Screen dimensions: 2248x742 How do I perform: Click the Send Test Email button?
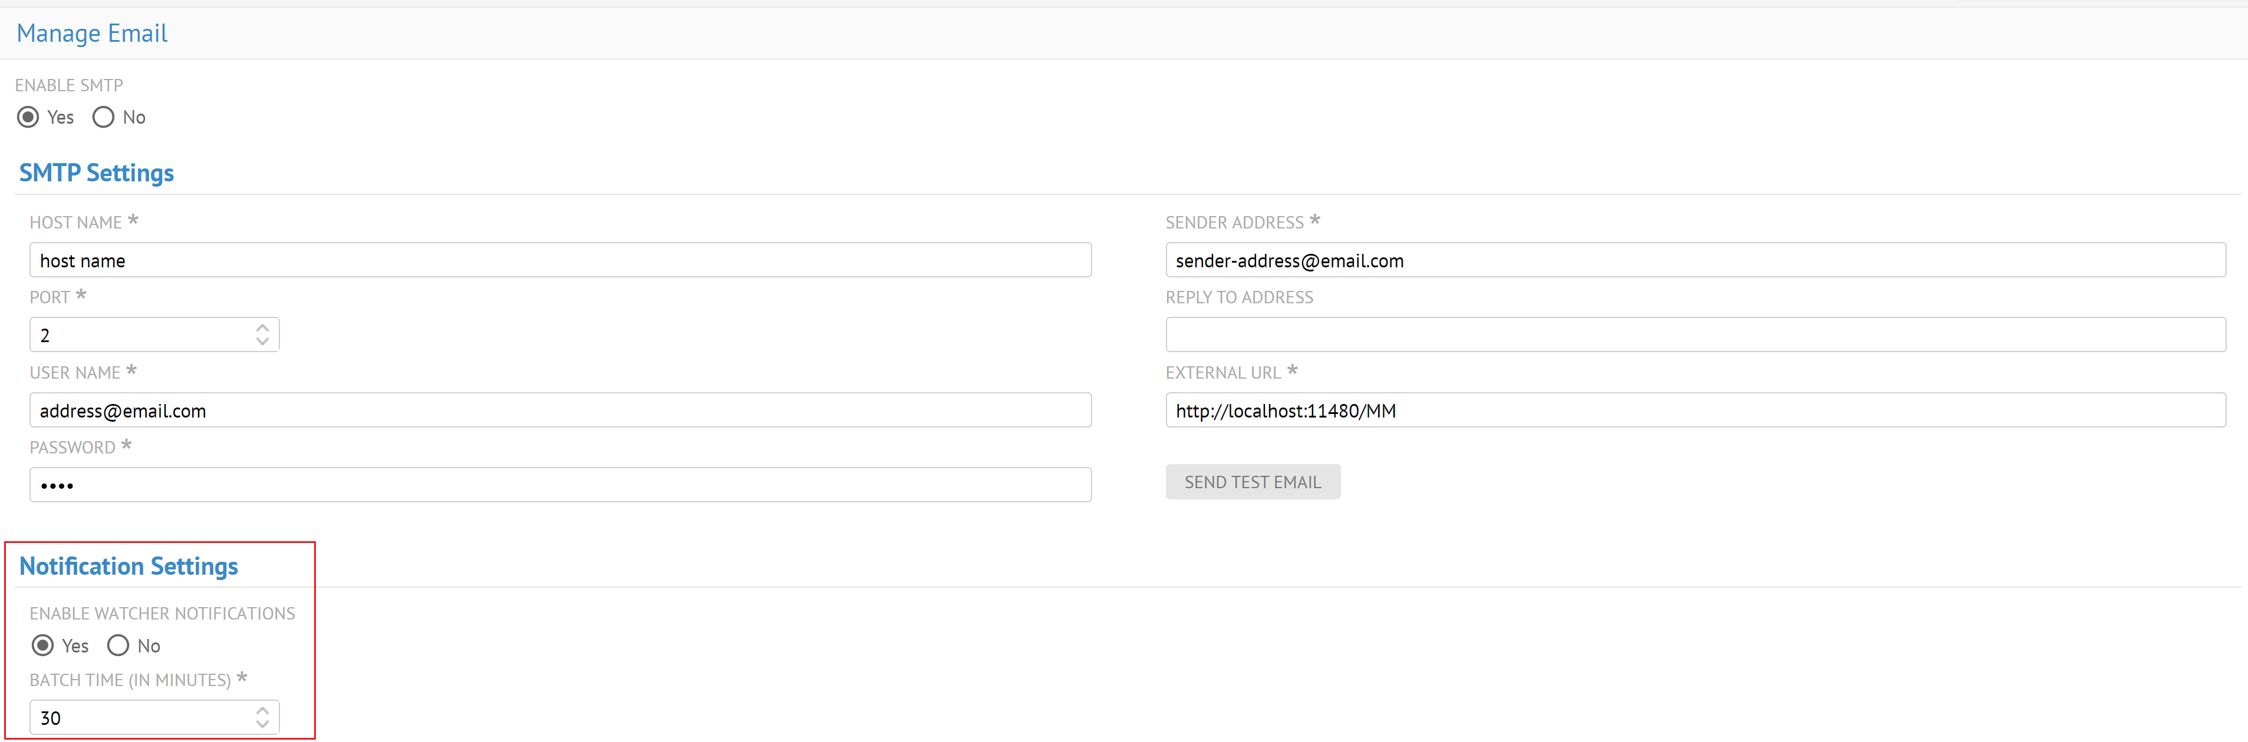(1251, 482)
